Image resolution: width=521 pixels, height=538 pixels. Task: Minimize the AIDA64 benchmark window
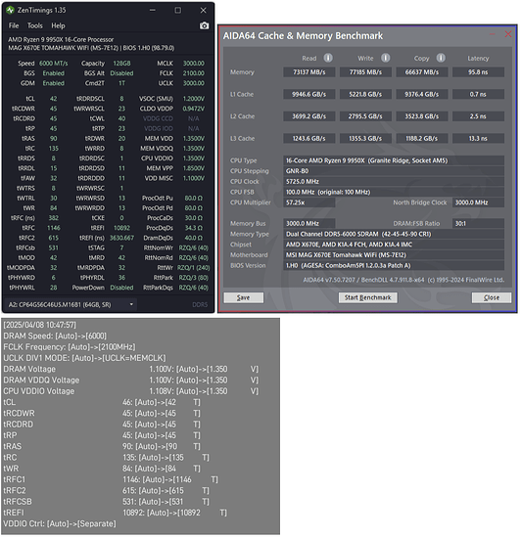point(493,34)
